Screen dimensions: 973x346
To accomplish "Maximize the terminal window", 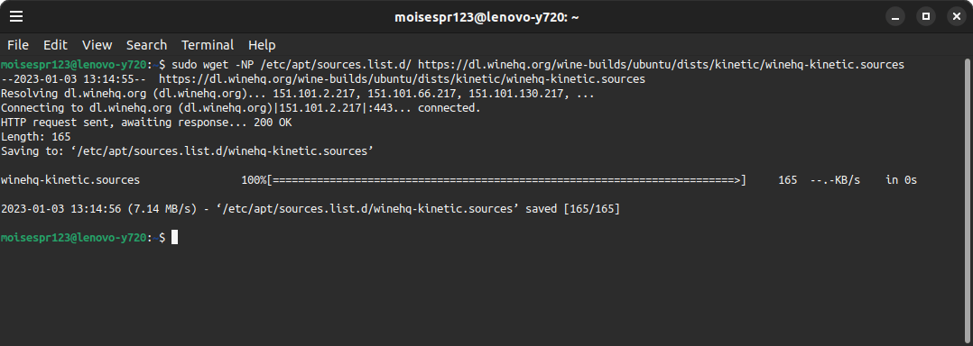I will pyautogui.click(x=926, y=17).
